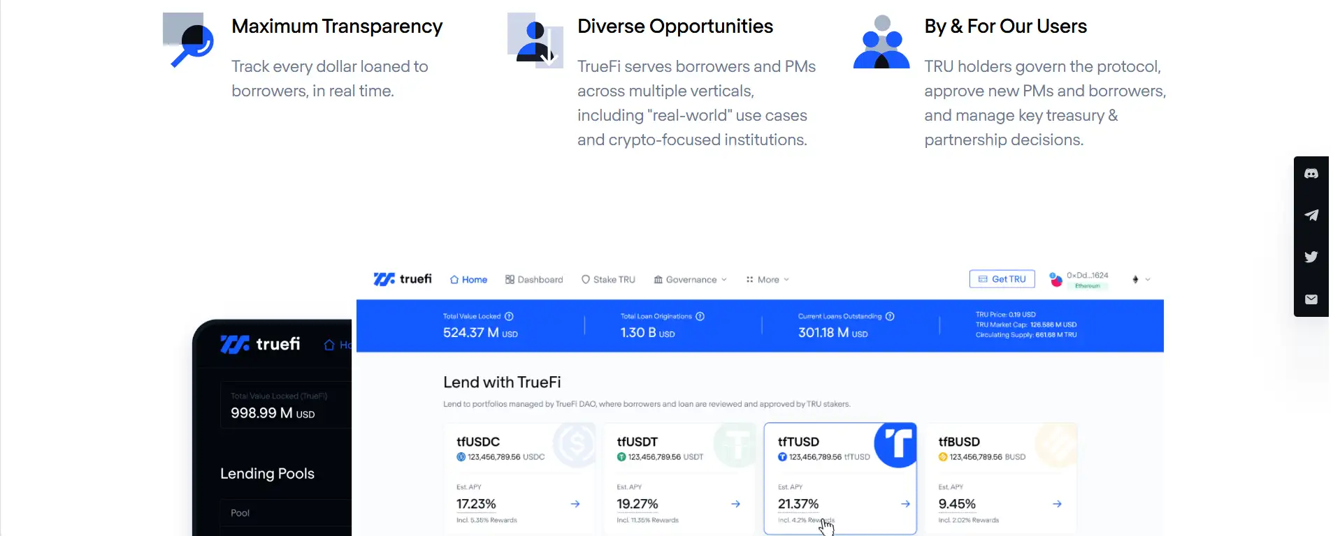This screenshot has height=536, width=1333.
Task: Open the Twitter bird icon link
Action: [1311, 257]
